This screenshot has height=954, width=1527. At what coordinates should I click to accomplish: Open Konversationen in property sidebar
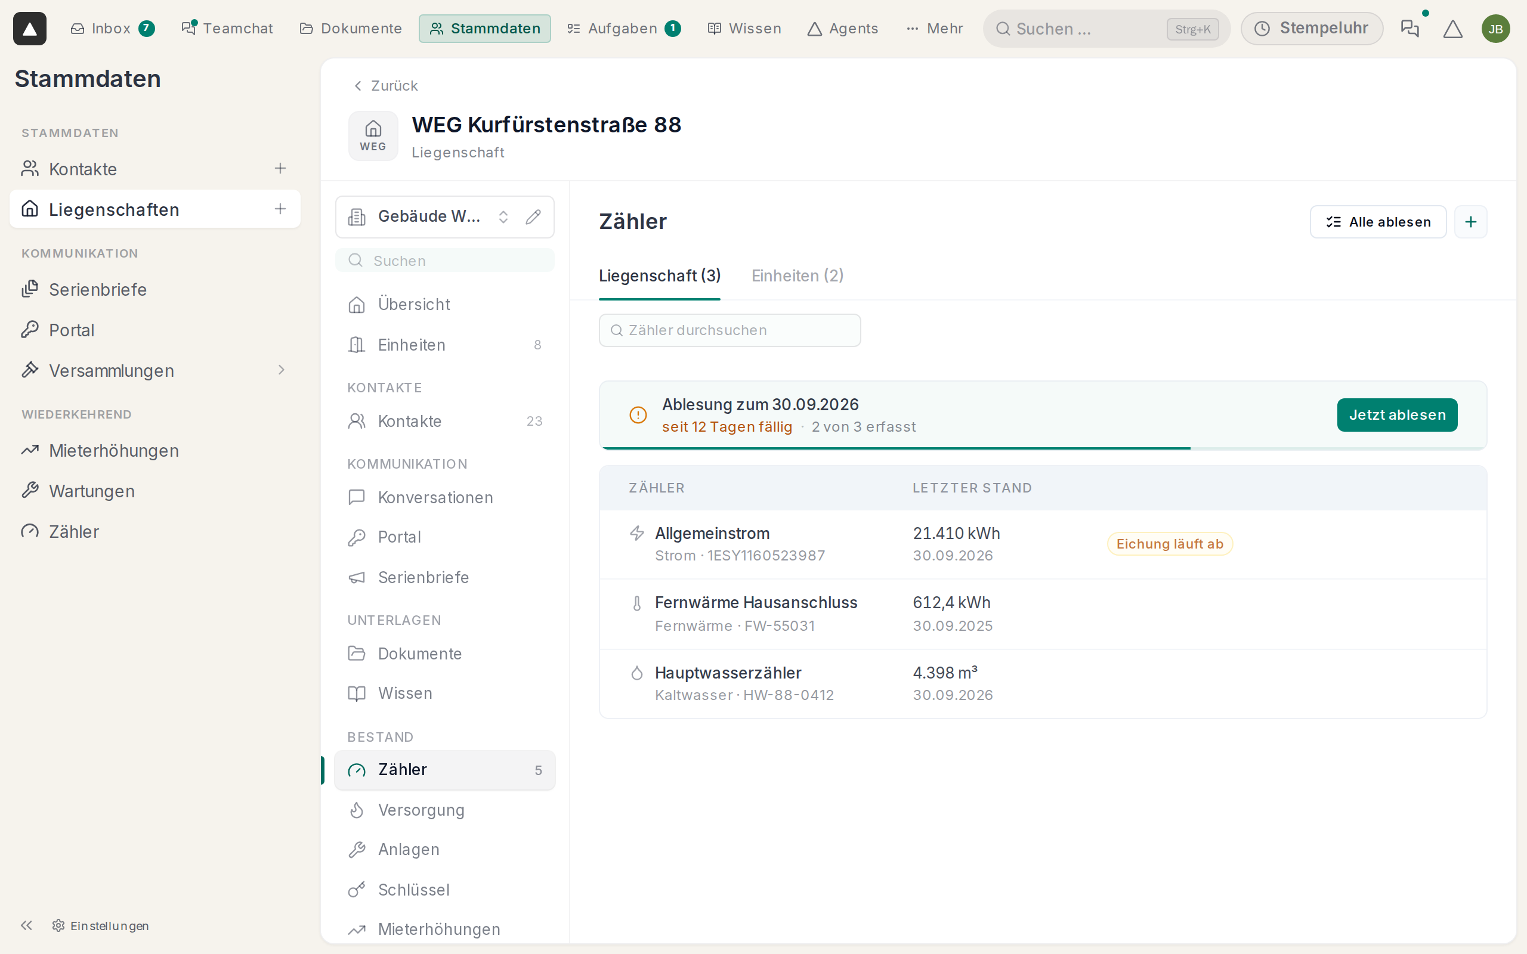445,497
